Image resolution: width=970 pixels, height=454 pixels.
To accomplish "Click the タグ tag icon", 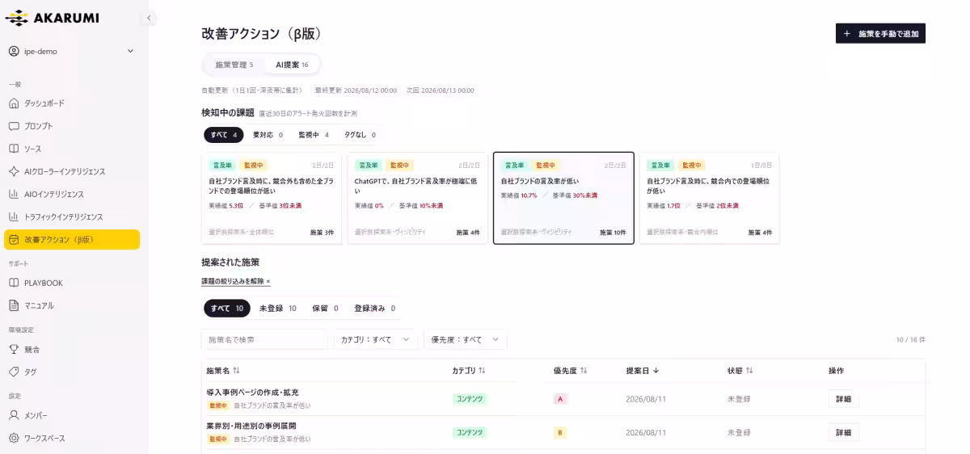I will tap(14, 372).
